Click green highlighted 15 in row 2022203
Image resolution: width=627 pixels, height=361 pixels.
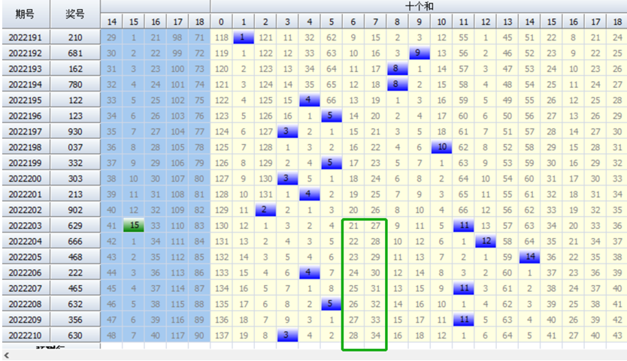pos(134,225)
